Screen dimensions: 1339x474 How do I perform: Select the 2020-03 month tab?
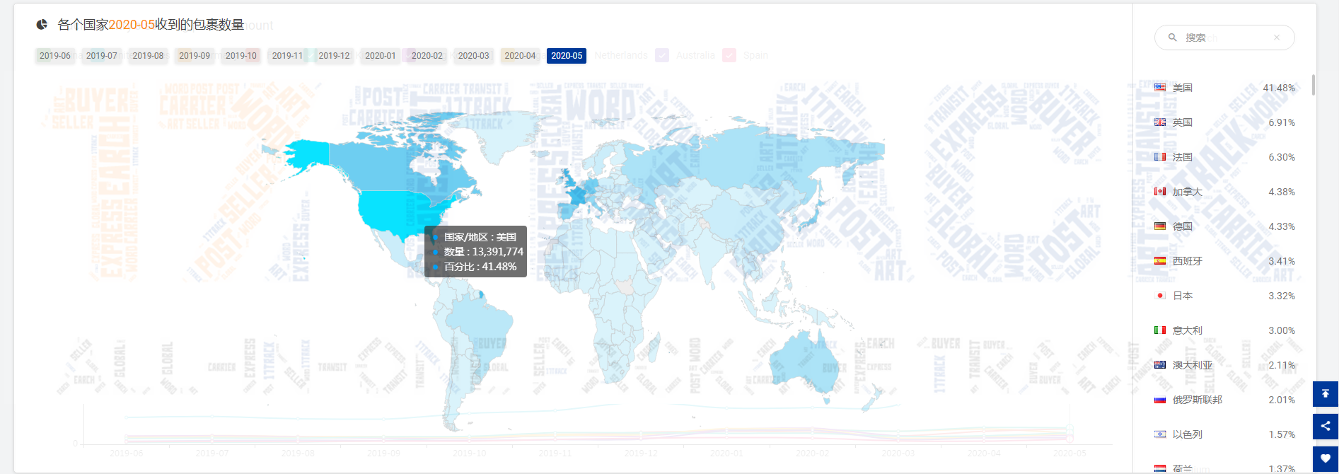pyautogui.click(x=474, y=56)
